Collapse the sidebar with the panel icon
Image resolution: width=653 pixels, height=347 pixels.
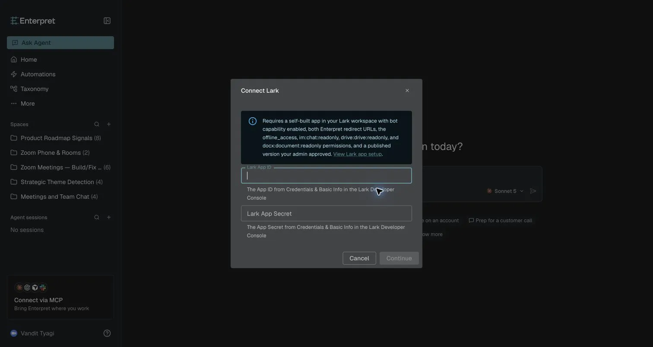pos(107,21)
